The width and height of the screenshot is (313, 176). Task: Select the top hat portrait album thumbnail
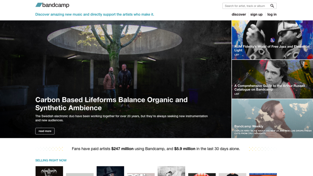(x=110, y=171)
